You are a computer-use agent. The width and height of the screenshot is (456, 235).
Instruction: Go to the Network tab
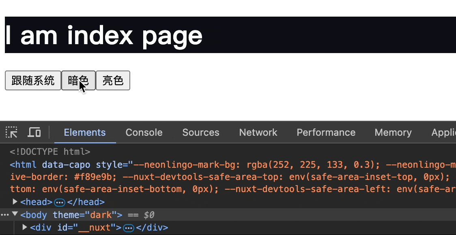(x=258, y=132)
